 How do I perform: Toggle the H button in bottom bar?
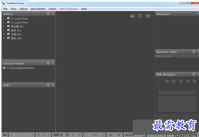(x=79, y=135)
